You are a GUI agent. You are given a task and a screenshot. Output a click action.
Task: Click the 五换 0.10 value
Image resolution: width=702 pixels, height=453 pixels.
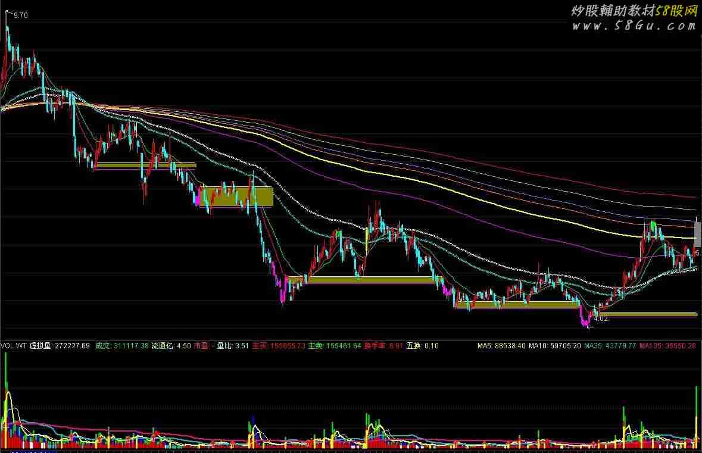(x=422, y=346)
